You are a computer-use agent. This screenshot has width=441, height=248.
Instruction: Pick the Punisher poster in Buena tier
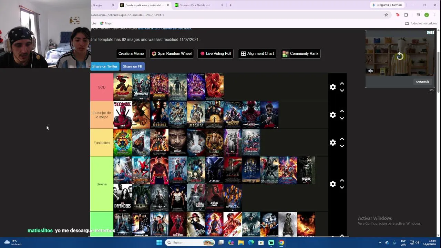pyautogui.click(x=306, y=170)
